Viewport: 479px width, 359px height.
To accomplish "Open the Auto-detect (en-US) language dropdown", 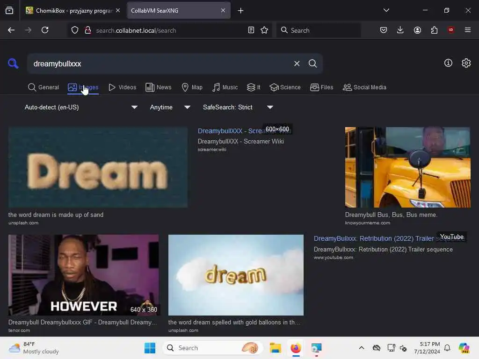I will click(x=81, y=108).
